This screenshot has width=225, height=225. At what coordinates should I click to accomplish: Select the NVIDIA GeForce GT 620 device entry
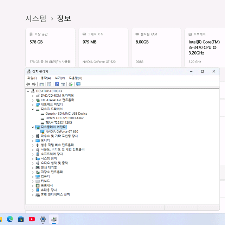point(62,131)
